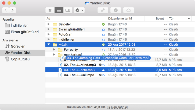Expand the For party folder
This screenshot has height=110, width=195.
click(54, 50)
